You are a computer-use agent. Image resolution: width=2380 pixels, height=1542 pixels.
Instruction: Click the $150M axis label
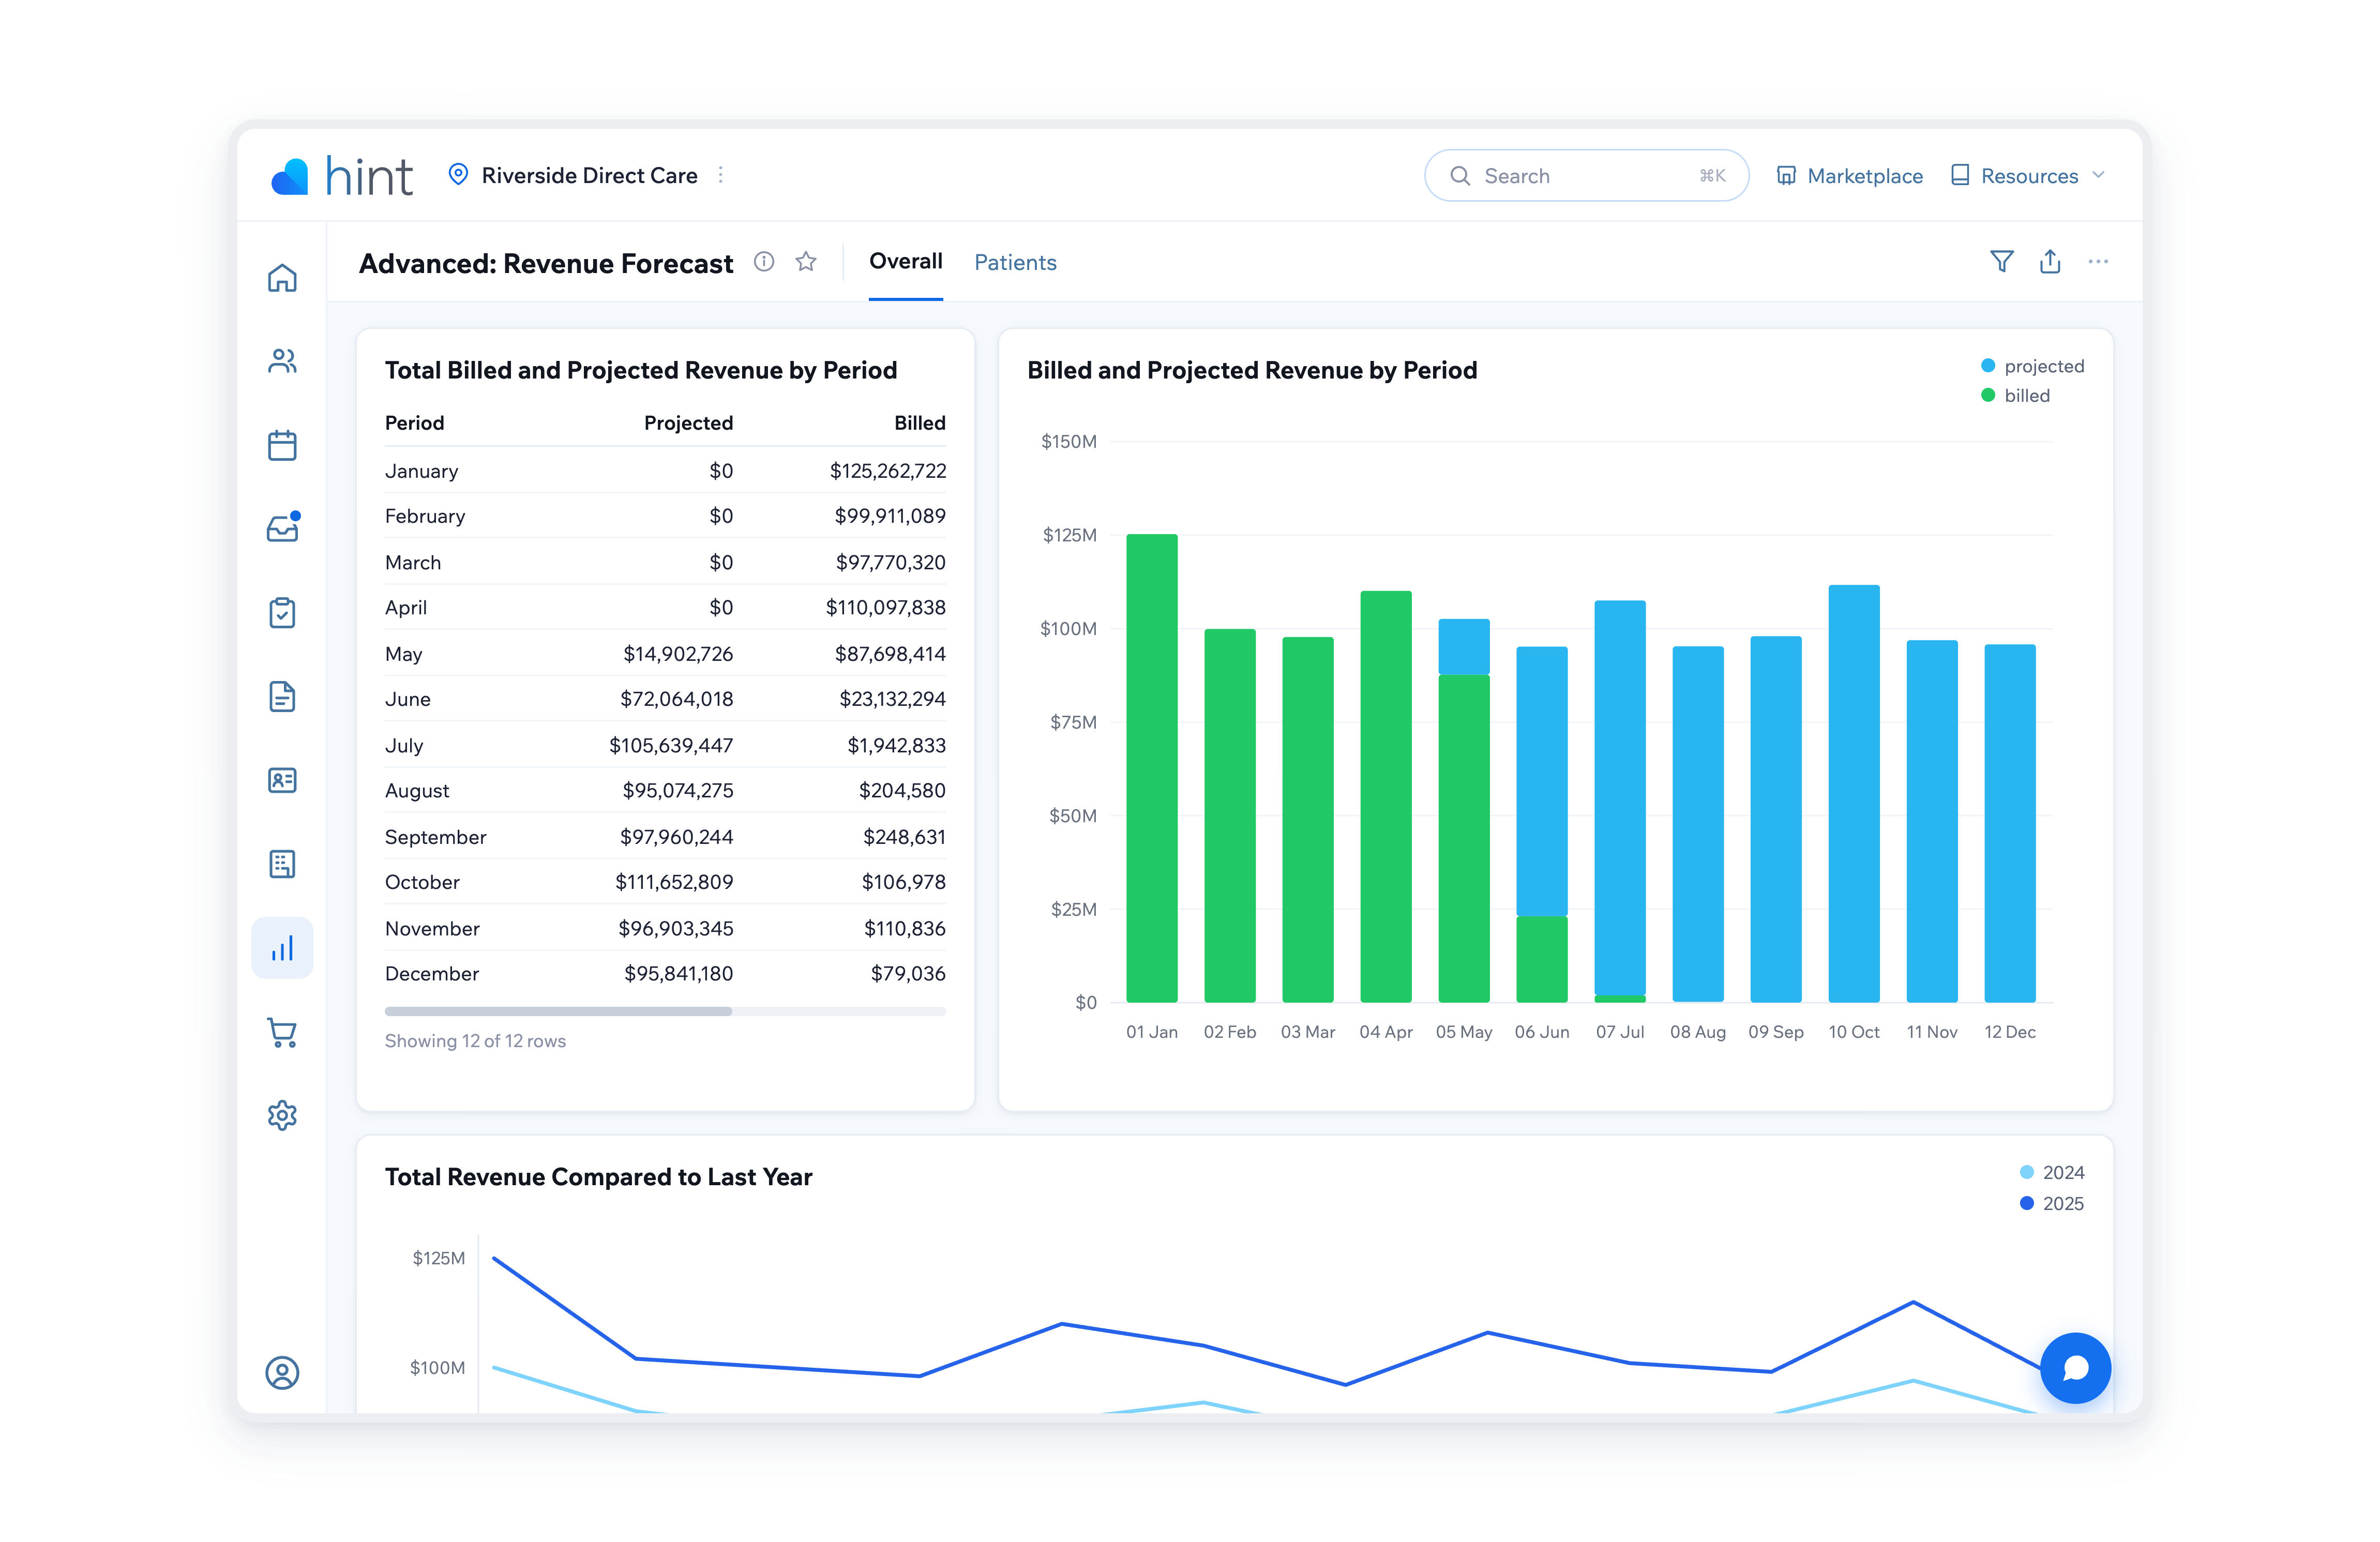click(x=1068, y=441)
